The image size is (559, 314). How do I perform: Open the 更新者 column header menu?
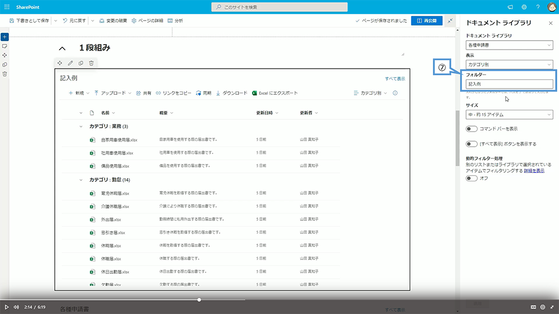click(x=309, y=113)
